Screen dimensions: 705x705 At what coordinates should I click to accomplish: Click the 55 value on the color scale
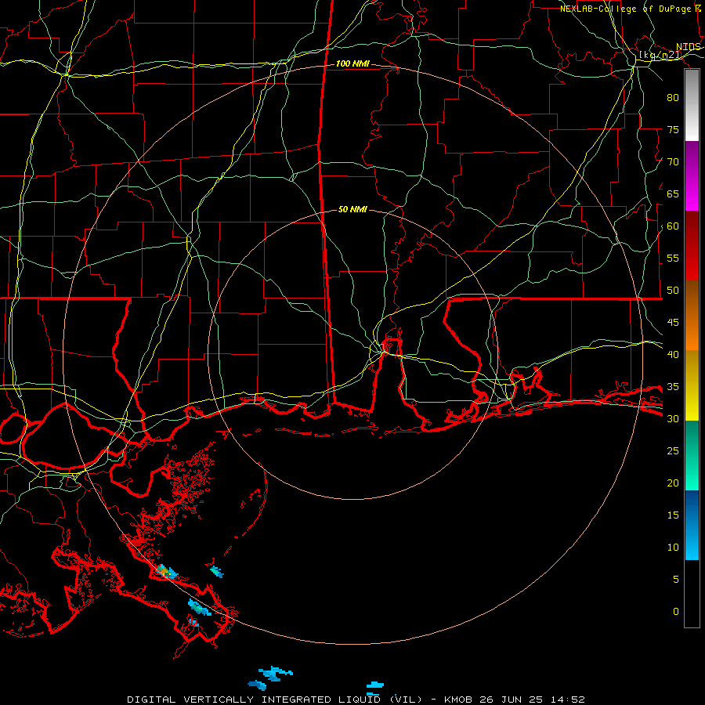(673, 258)
